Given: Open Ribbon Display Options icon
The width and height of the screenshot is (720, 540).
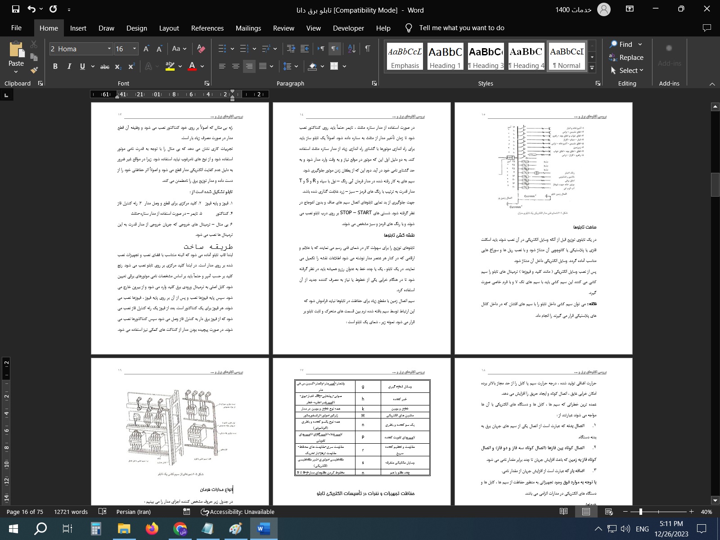Looking at the screenshot, I should (x=630, y=9).
